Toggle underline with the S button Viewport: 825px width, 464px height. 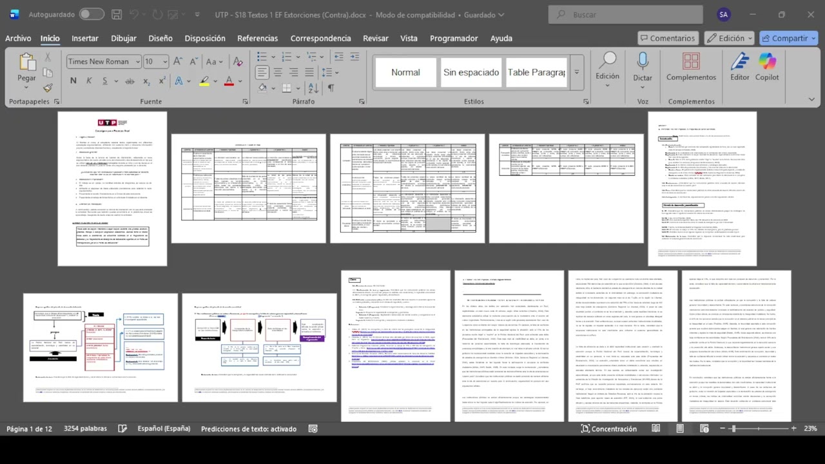click(104, 81)
